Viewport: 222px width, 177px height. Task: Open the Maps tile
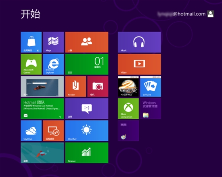click(53, 42)
